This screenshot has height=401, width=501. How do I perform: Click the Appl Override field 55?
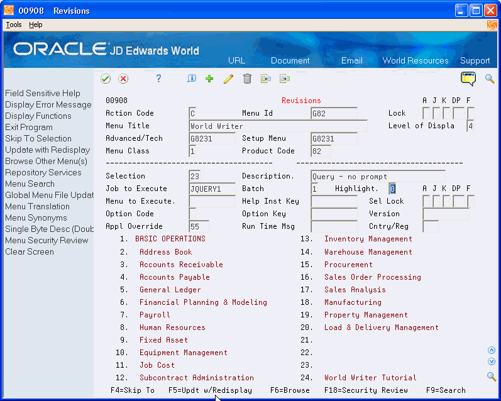[x=199, y=226]
